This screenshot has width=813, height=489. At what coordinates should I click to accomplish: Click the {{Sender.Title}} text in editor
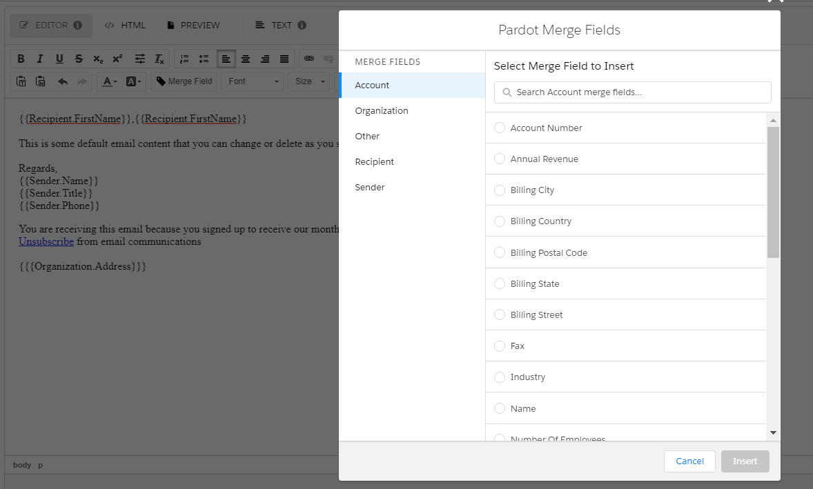(x=56, y=193)
